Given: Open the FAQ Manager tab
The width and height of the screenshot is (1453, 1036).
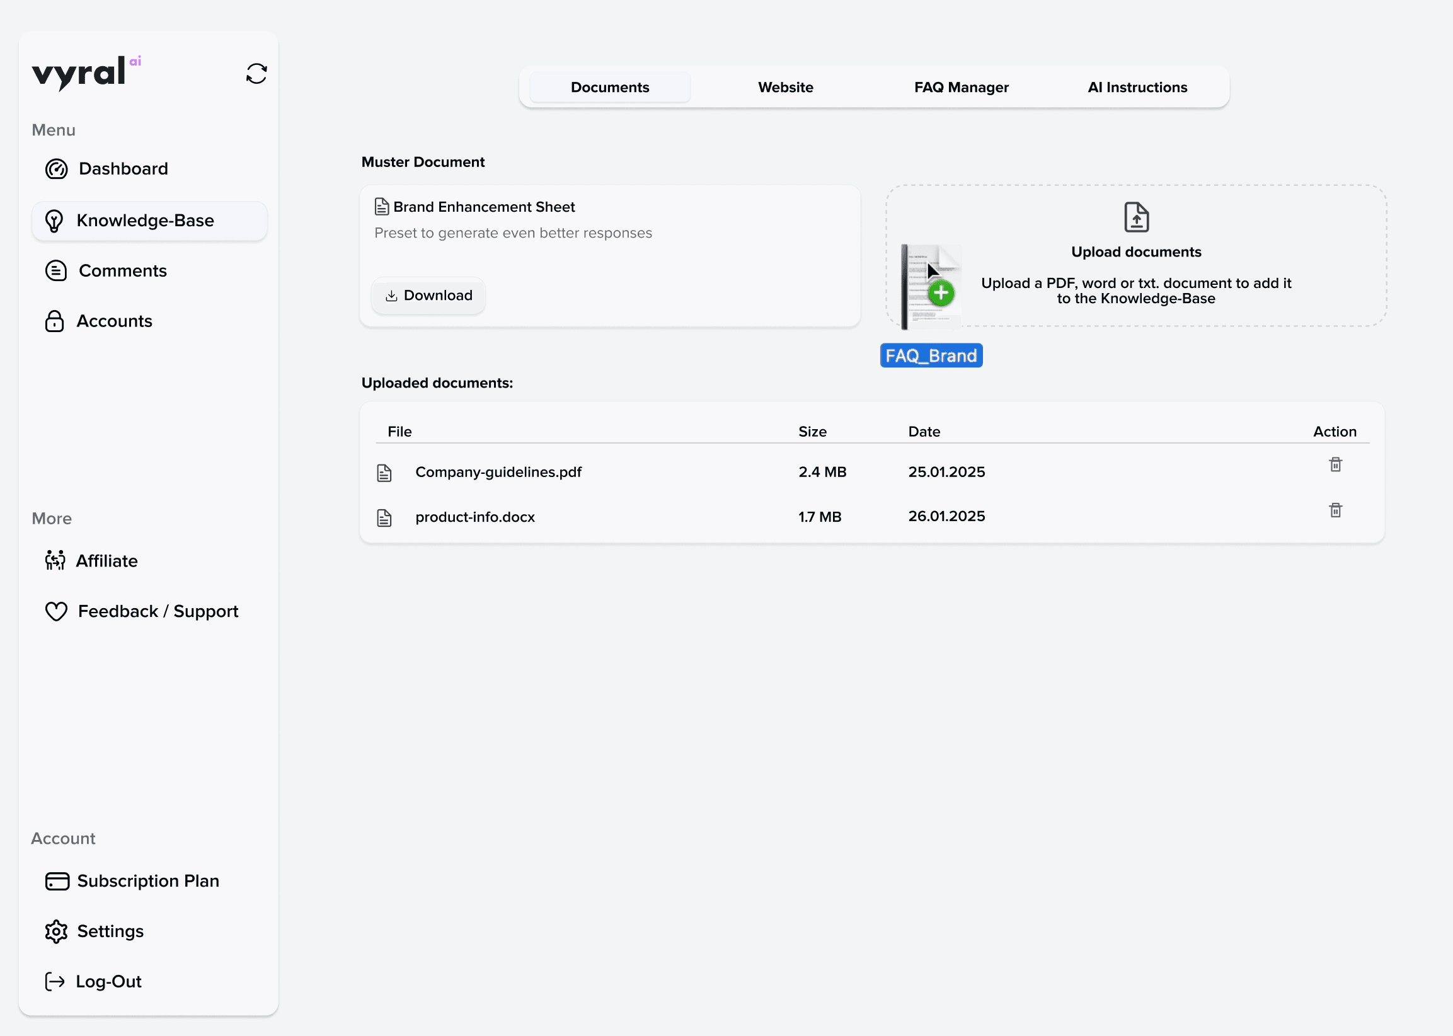Looking at the screenshot, I should 962,88.
